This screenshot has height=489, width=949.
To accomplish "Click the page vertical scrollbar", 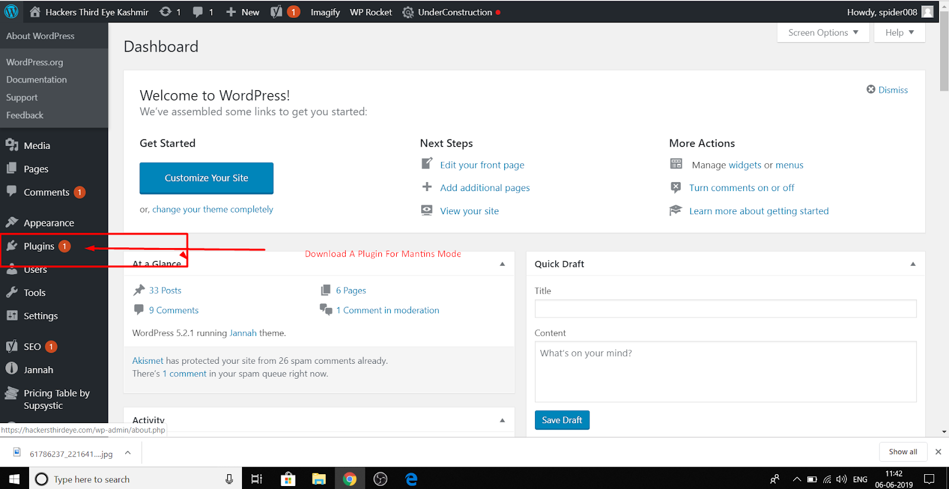I will click(944, 50).
